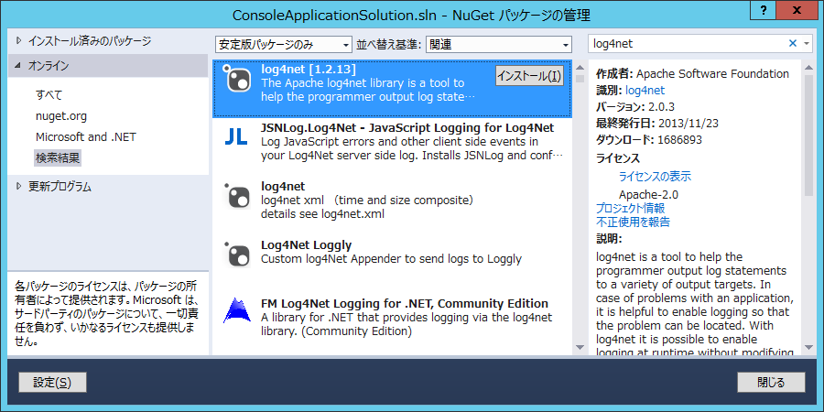Image resolution: width=824 pixels, height=412 pixels.
Task: Click the Log4Net Loggly package icon
Action: (238, 255)
